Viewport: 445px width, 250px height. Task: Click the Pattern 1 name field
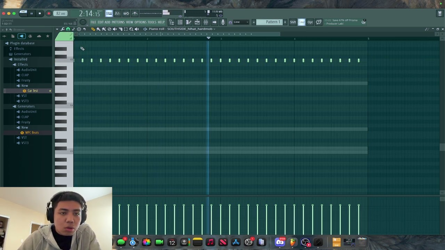pos(270,22)
